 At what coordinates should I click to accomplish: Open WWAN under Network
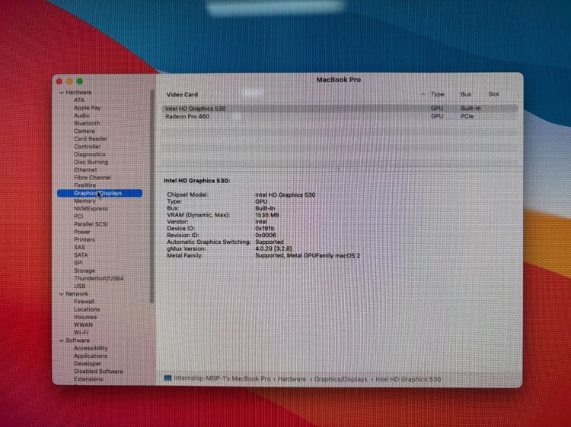click(x=84, y=325)
